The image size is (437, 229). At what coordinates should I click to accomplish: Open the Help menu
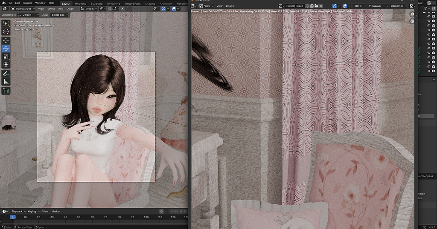52,3
